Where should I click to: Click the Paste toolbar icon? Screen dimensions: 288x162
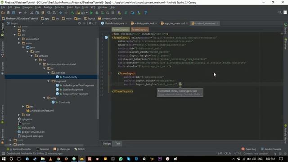(x=42, y=13)
